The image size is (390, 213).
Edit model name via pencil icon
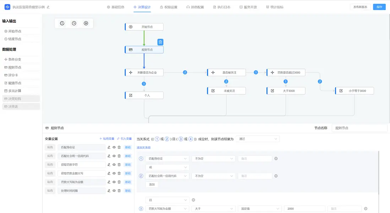(48, 7)
